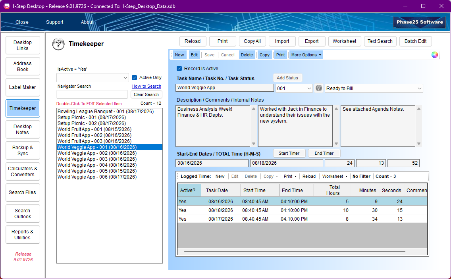Image resolution: width=451 pixels, height=279 pixels.
Task: Open the color wheel theme picker
Action: [435, 55]
